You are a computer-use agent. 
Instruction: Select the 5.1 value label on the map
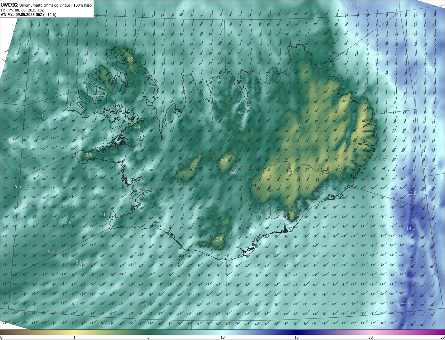point(40,115)
